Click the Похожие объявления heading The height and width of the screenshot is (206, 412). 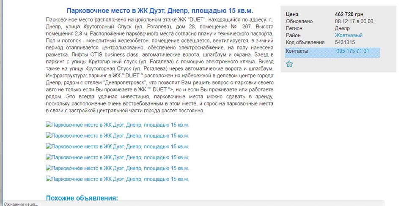[x=82, y=198]
